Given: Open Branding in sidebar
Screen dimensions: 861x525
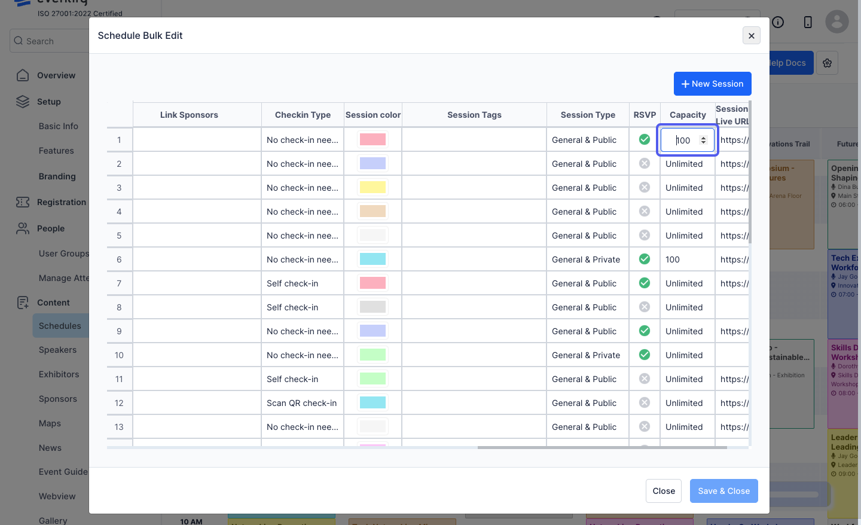Looking at the screenshot, I should [x=57, y=176].
